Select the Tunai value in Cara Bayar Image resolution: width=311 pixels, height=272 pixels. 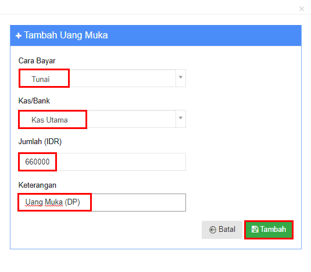click(x=41, y=79)
